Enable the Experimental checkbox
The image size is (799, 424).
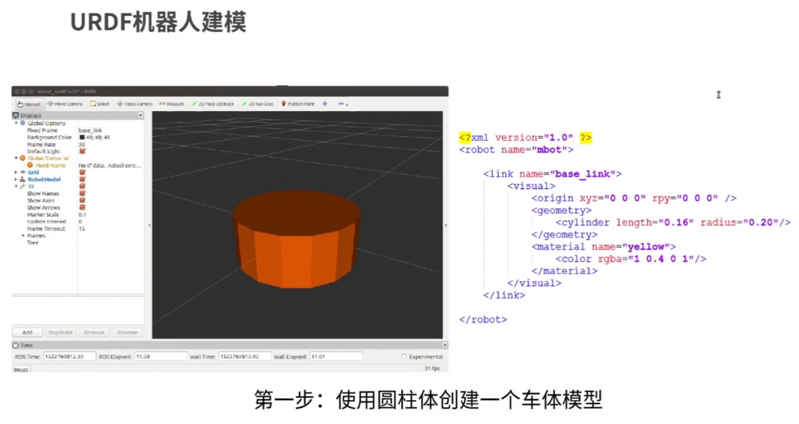click(x=404, y=357)
